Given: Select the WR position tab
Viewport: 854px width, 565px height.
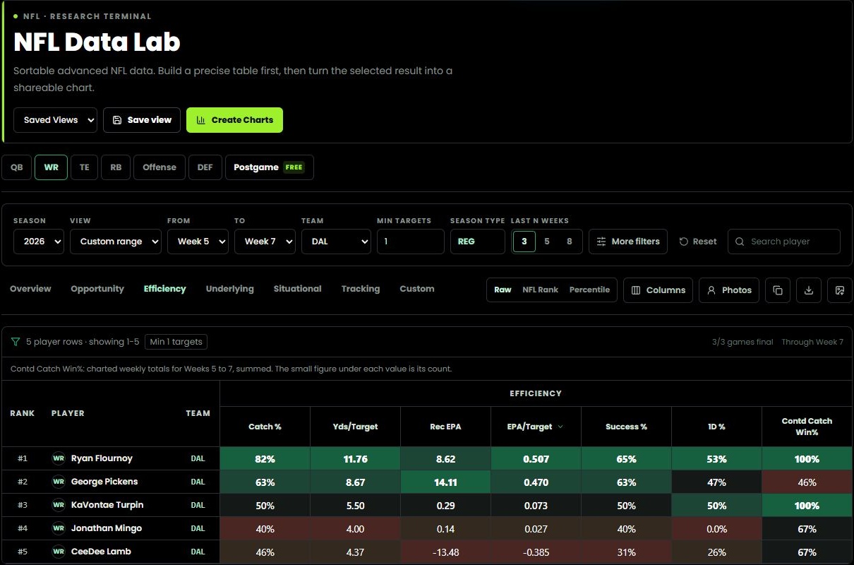Looking at the screenshot, I should pos(51,167).
